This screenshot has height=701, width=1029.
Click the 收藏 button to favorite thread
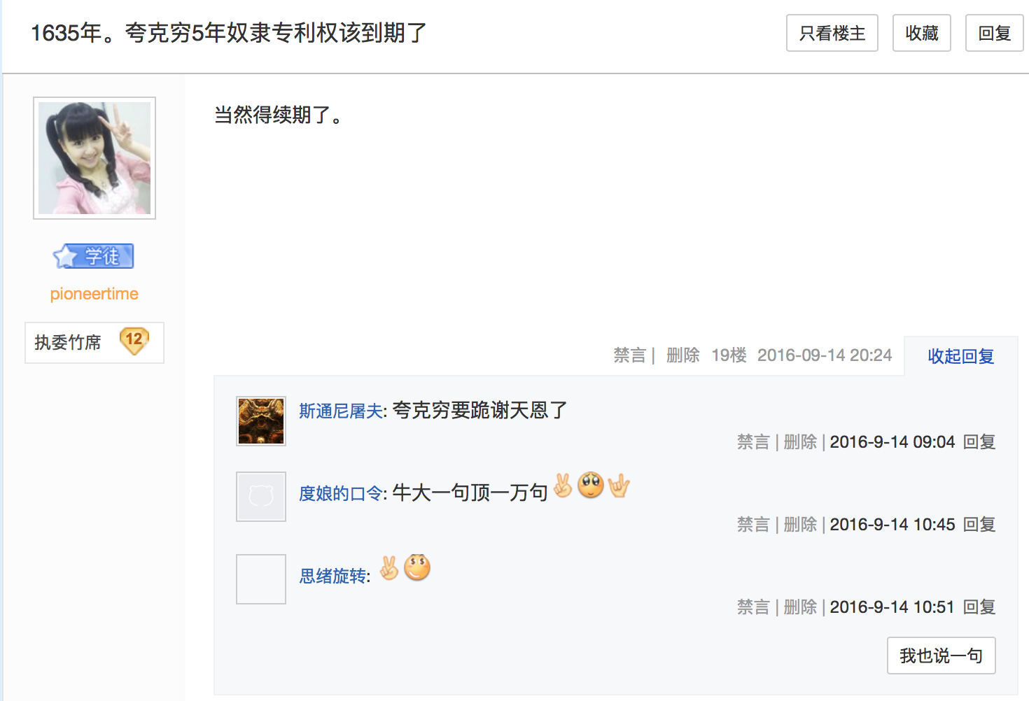click(x=921, y=33)
